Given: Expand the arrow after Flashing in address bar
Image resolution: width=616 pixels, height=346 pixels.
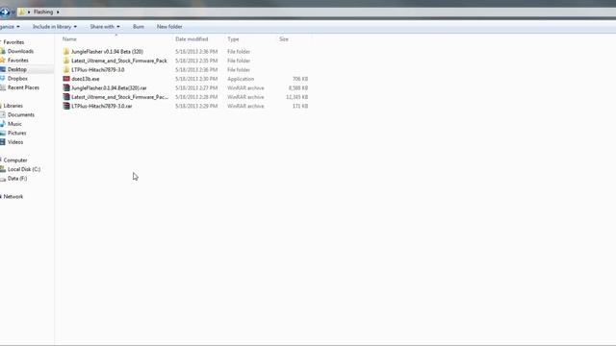Looking at the screenshot, I should pos(58,12).
